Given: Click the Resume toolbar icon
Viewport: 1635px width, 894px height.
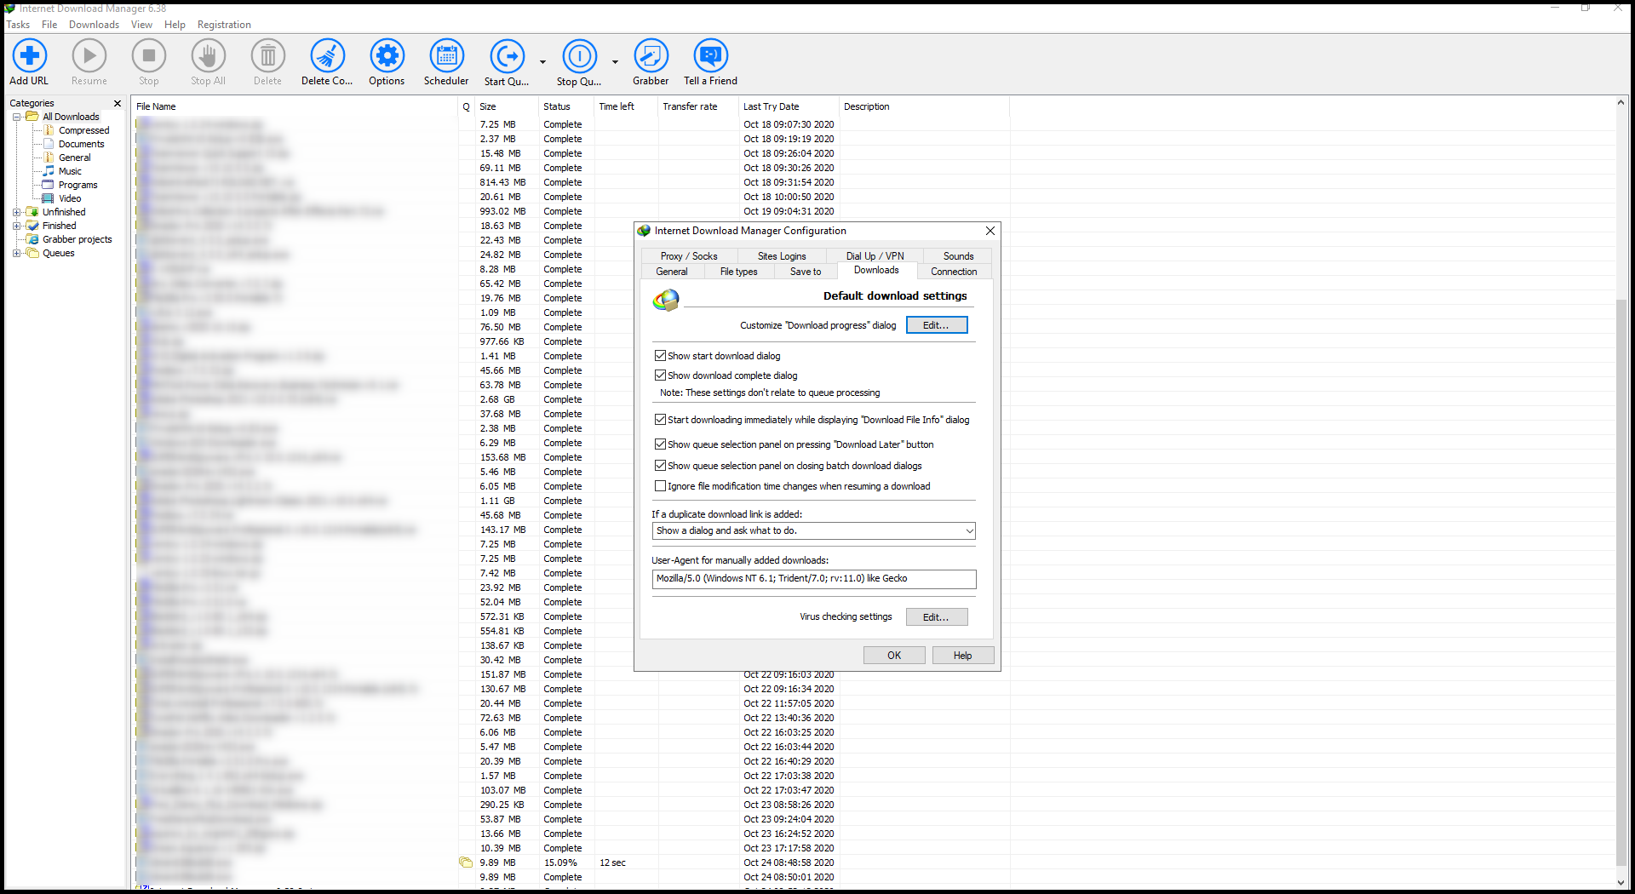Looking at the screenshot, I should [89, 56].
